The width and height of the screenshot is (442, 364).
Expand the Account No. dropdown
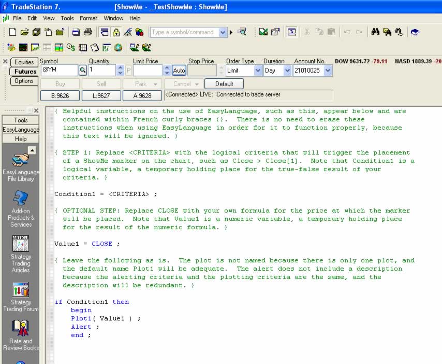tap(328, 71)
